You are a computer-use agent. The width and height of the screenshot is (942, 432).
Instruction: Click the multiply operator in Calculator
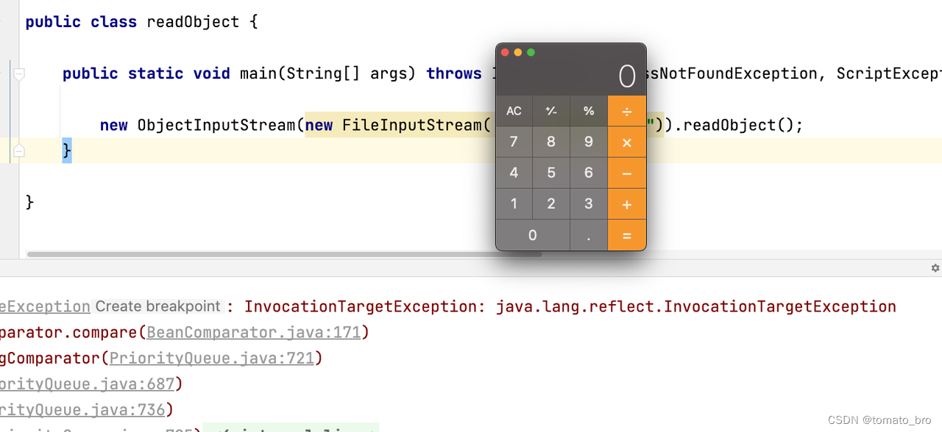[x=627, y=143]
